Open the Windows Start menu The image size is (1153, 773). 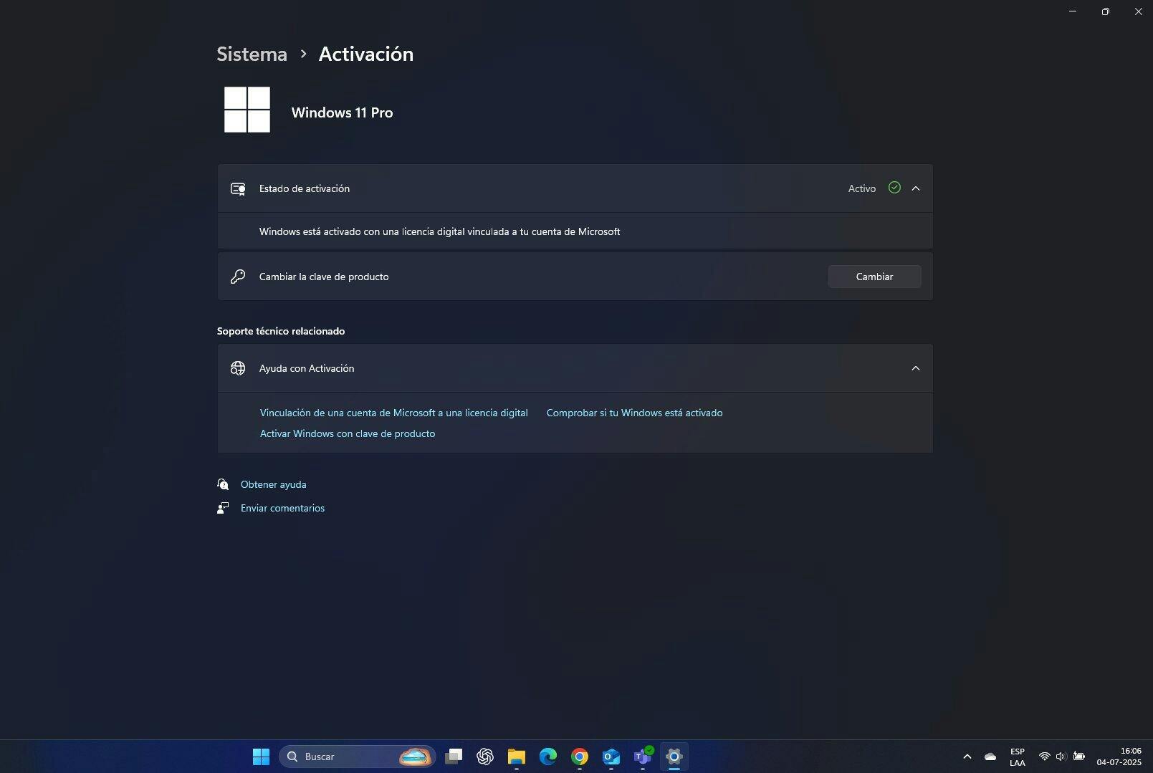(x=261, y=757)
